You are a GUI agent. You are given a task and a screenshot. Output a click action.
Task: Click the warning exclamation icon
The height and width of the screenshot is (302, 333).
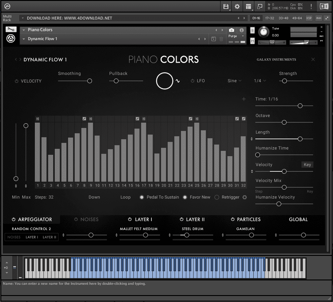click(311, 6)
